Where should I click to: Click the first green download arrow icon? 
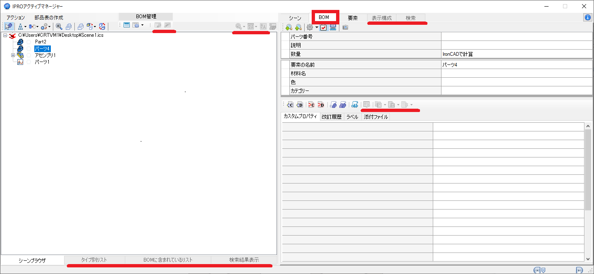pos(289,27)
